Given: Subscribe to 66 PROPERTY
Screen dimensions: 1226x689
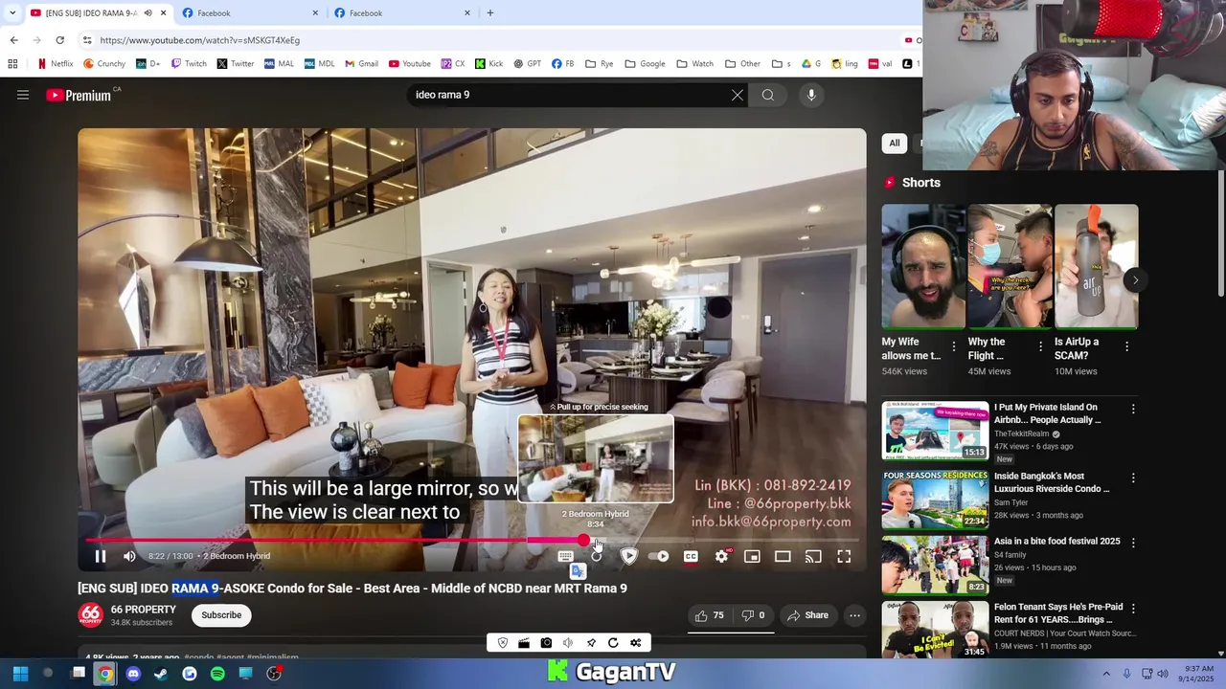Looking at the screenshot, I should 221,615.
